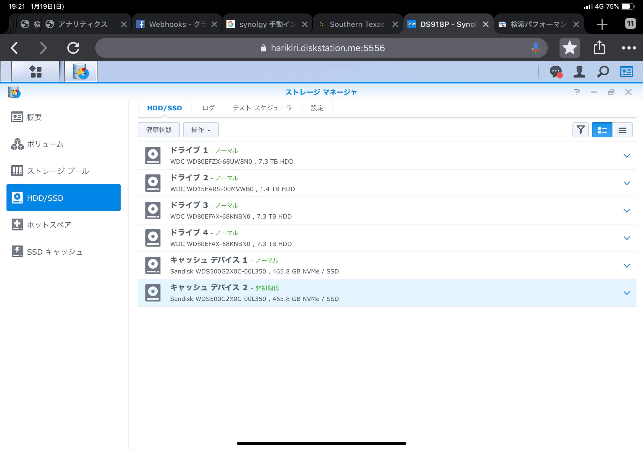The height and width of the screenshot is (449, 643).
Task: Close the Southern Texas browser tab
Action: 395,24
